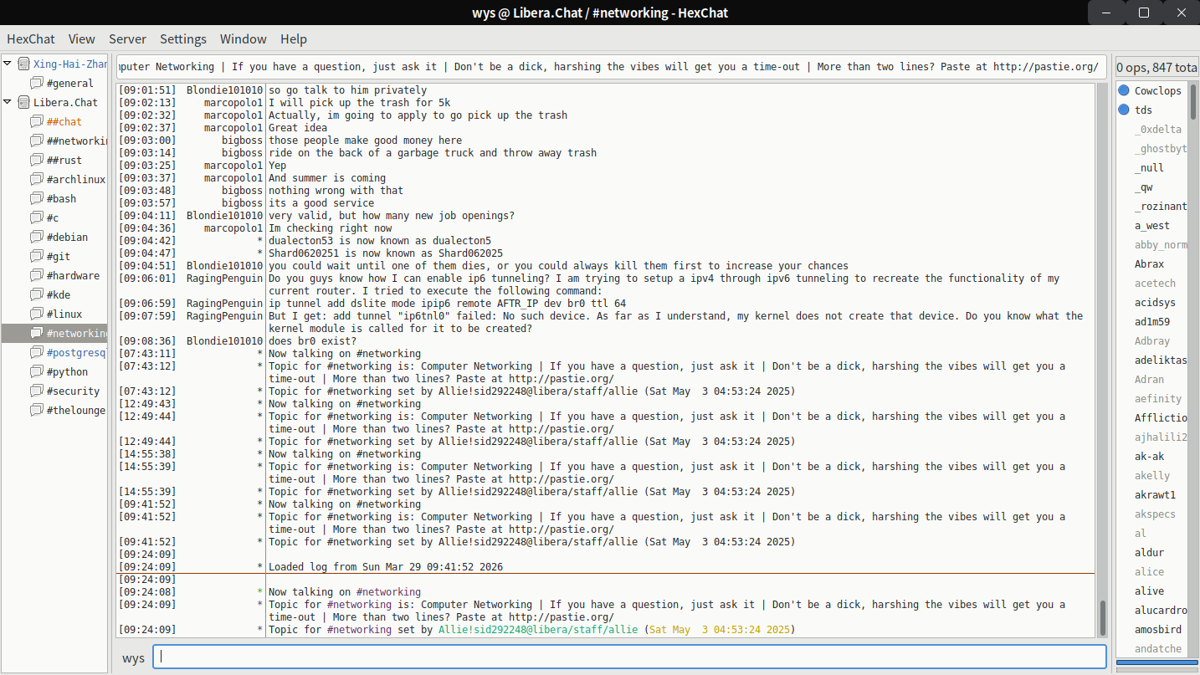Click the blue op icon beside tds
The image size is (1200, 675).
tap(1125, 110)
